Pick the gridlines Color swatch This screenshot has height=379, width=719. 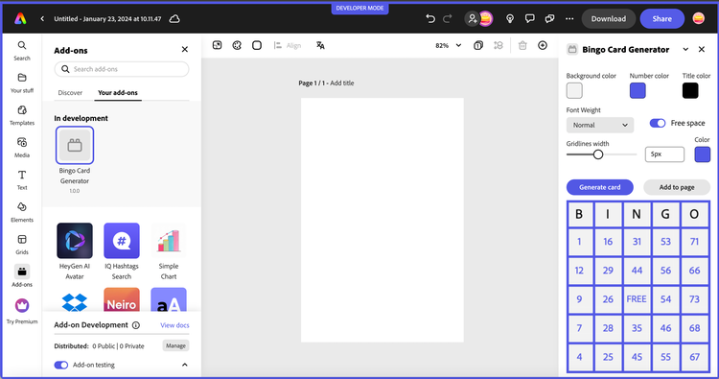click(x=703, y=154)
